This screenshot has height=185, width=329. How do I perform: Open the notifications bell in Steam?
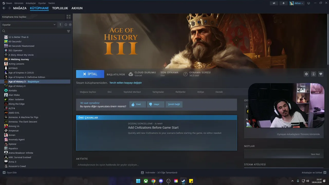[x=284, y=3]
